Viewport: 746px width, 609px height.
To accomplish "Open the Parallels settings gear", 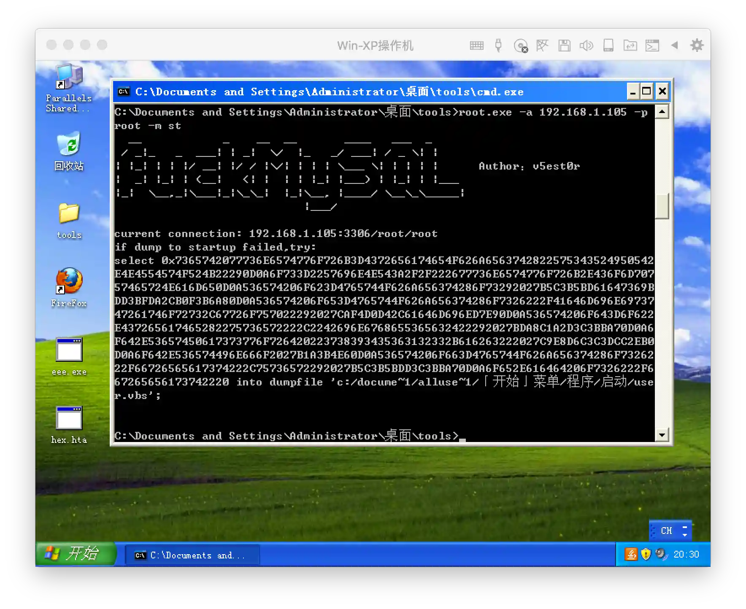I will click(697, 45).
